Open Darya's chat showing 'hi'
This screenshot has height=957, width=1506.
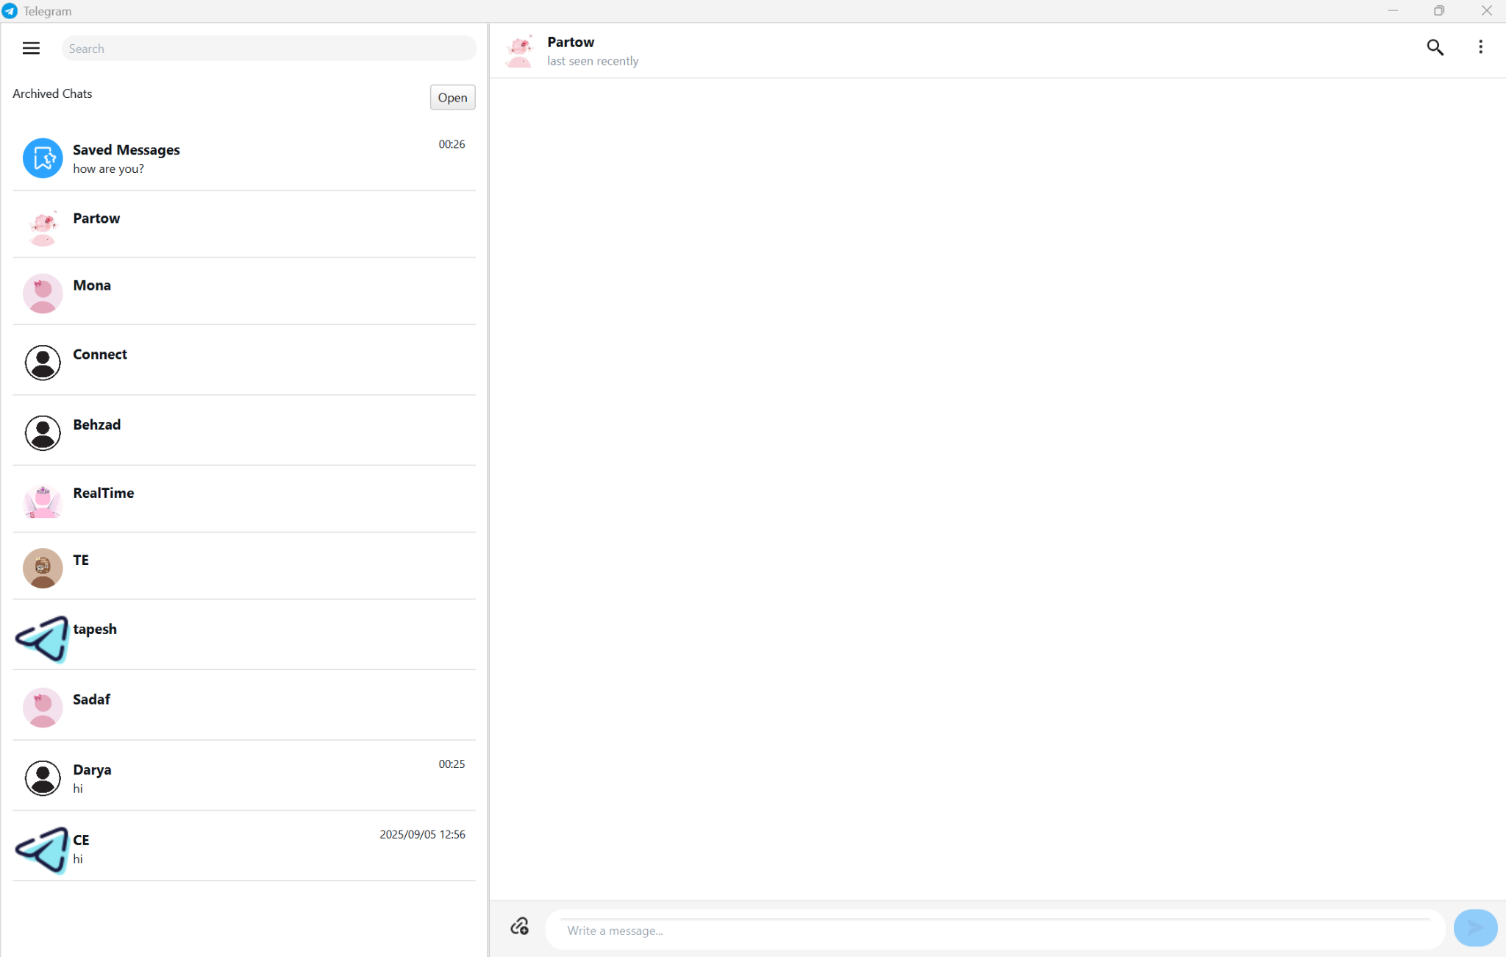tap(244, 776)
